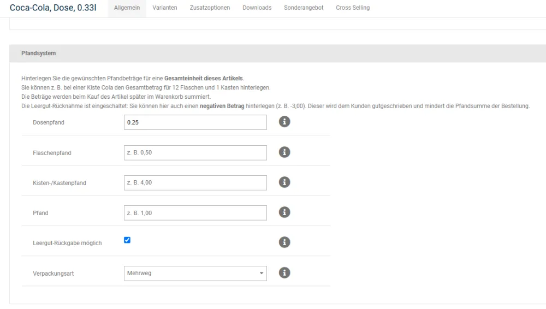Select the Downloads tab
Viewport: 546px width, 309px height.
(x=257, y=8)
